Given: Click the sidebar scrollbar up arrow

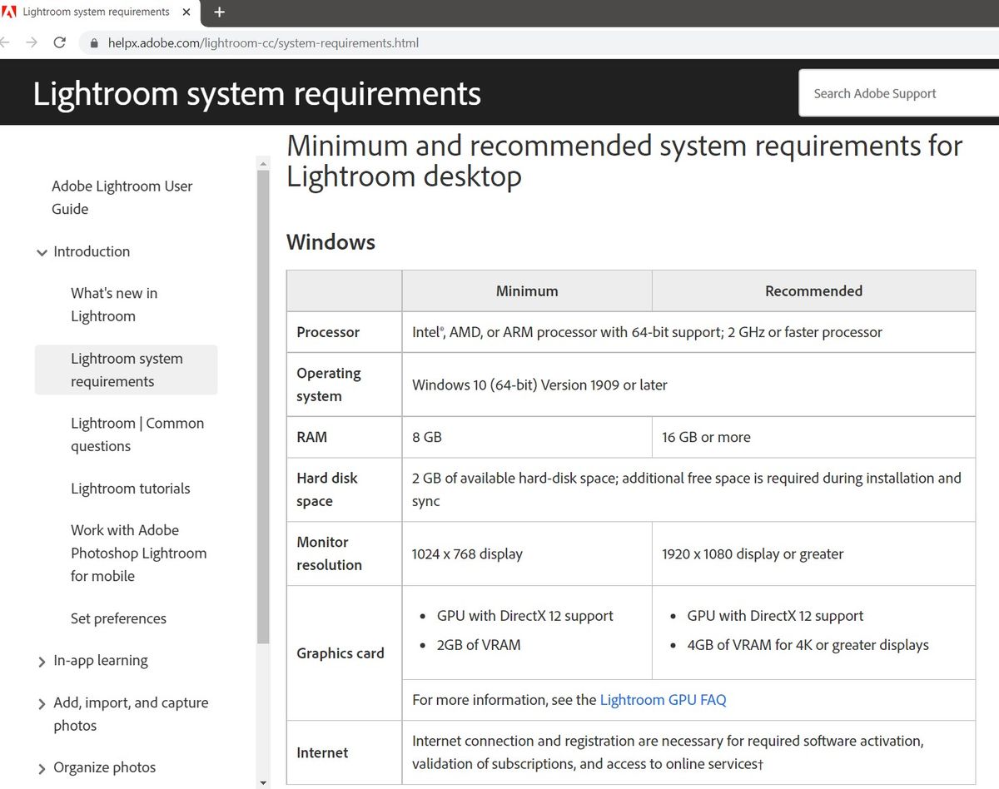Looking at the screenshot, I should [x=263, y=162].
